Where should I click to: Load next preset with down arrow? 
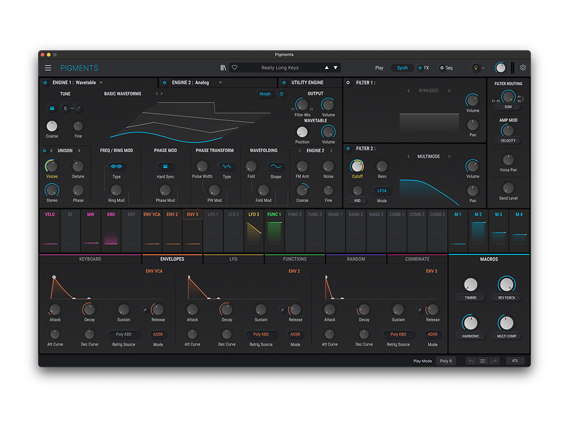[336, 67]
